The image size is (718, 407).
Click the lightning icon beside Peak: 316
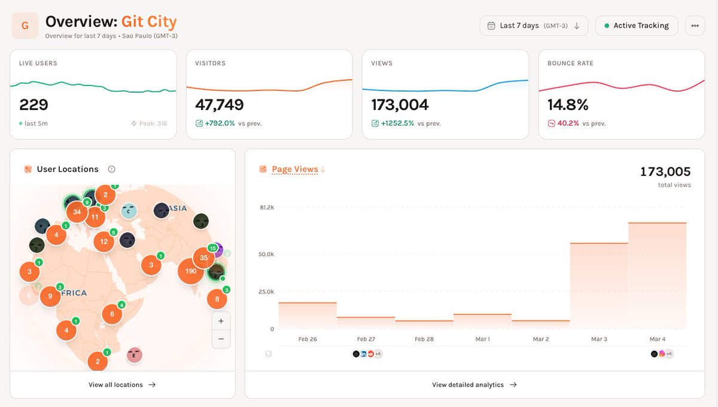(134, 123)
